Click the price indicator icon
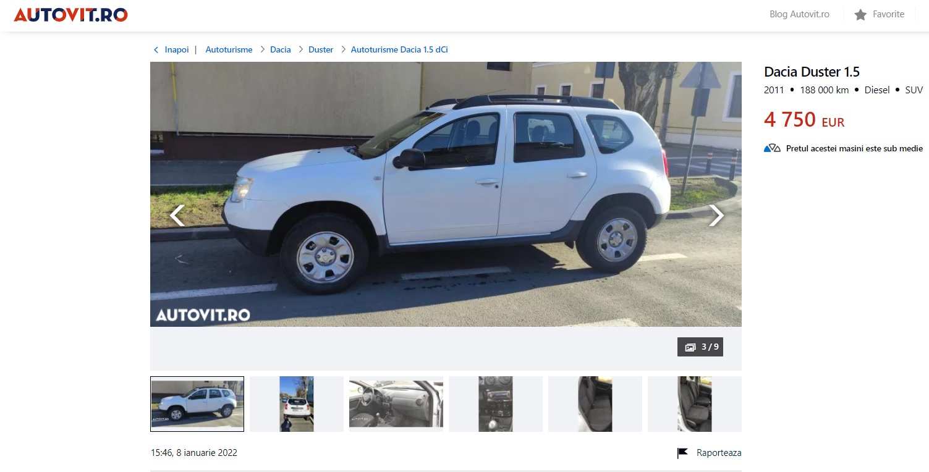Screen dimensions: 929x472 coord(772,148)
